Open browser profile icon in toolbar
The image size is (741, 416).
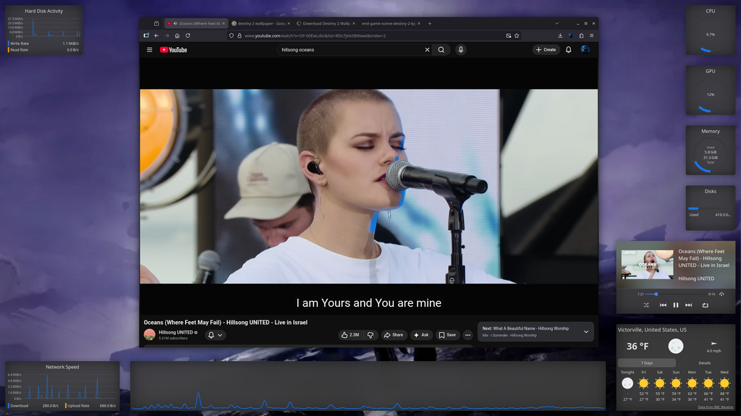click(571, 35)
